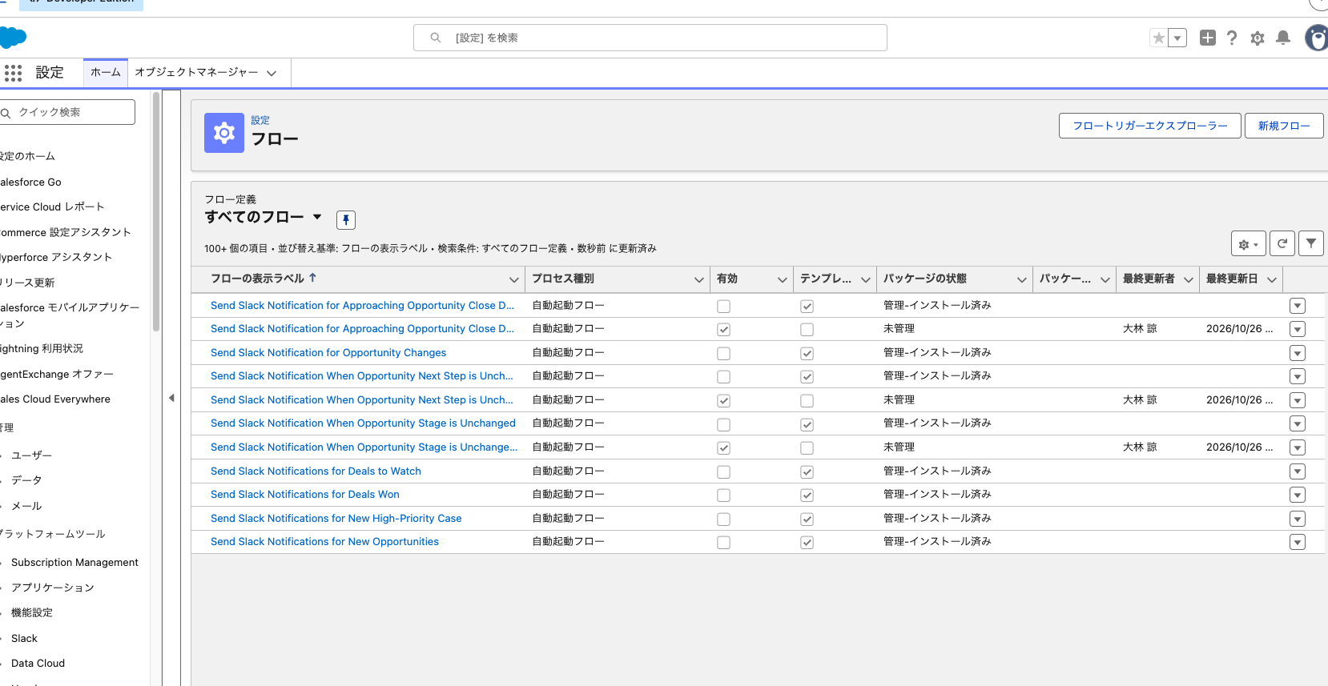Show filters with the funnel icon
1328x686 pixels.
(x=1311, y=243)
